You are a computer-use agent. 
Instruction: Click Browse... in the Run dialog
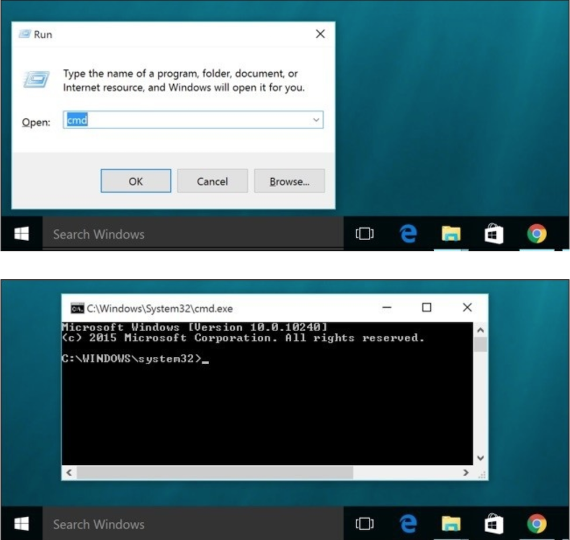[x=290, y=181]
